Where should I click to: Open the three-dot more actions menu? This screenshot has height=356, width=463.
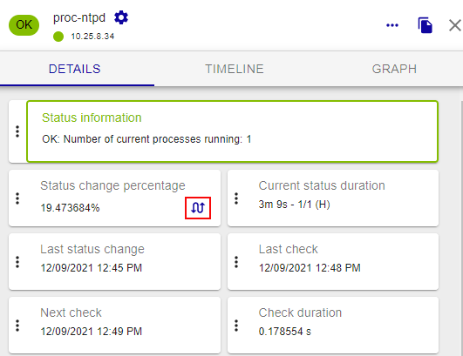(x=392, y=25)
